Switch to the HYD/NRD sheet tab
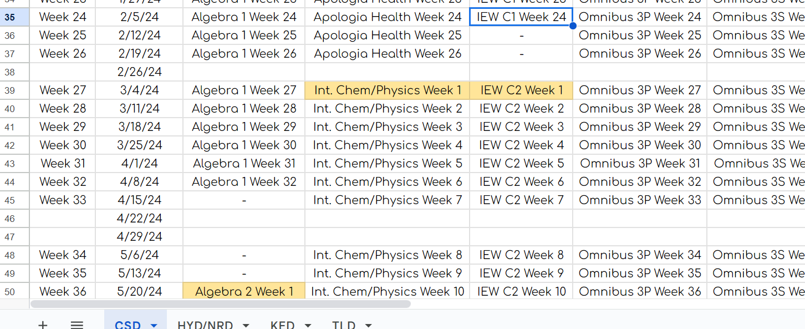The width and height of the screenshot is (805, 329). (x=205, y=325)
